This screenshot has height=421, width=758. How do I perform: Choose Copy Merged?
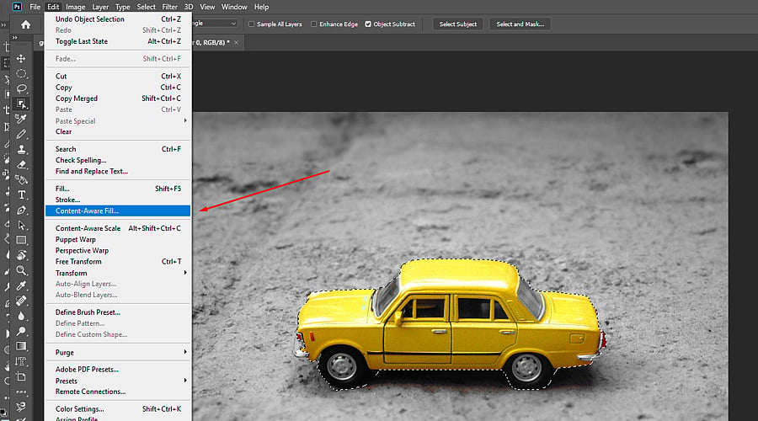pyautogui.click(x=118, y=99)
